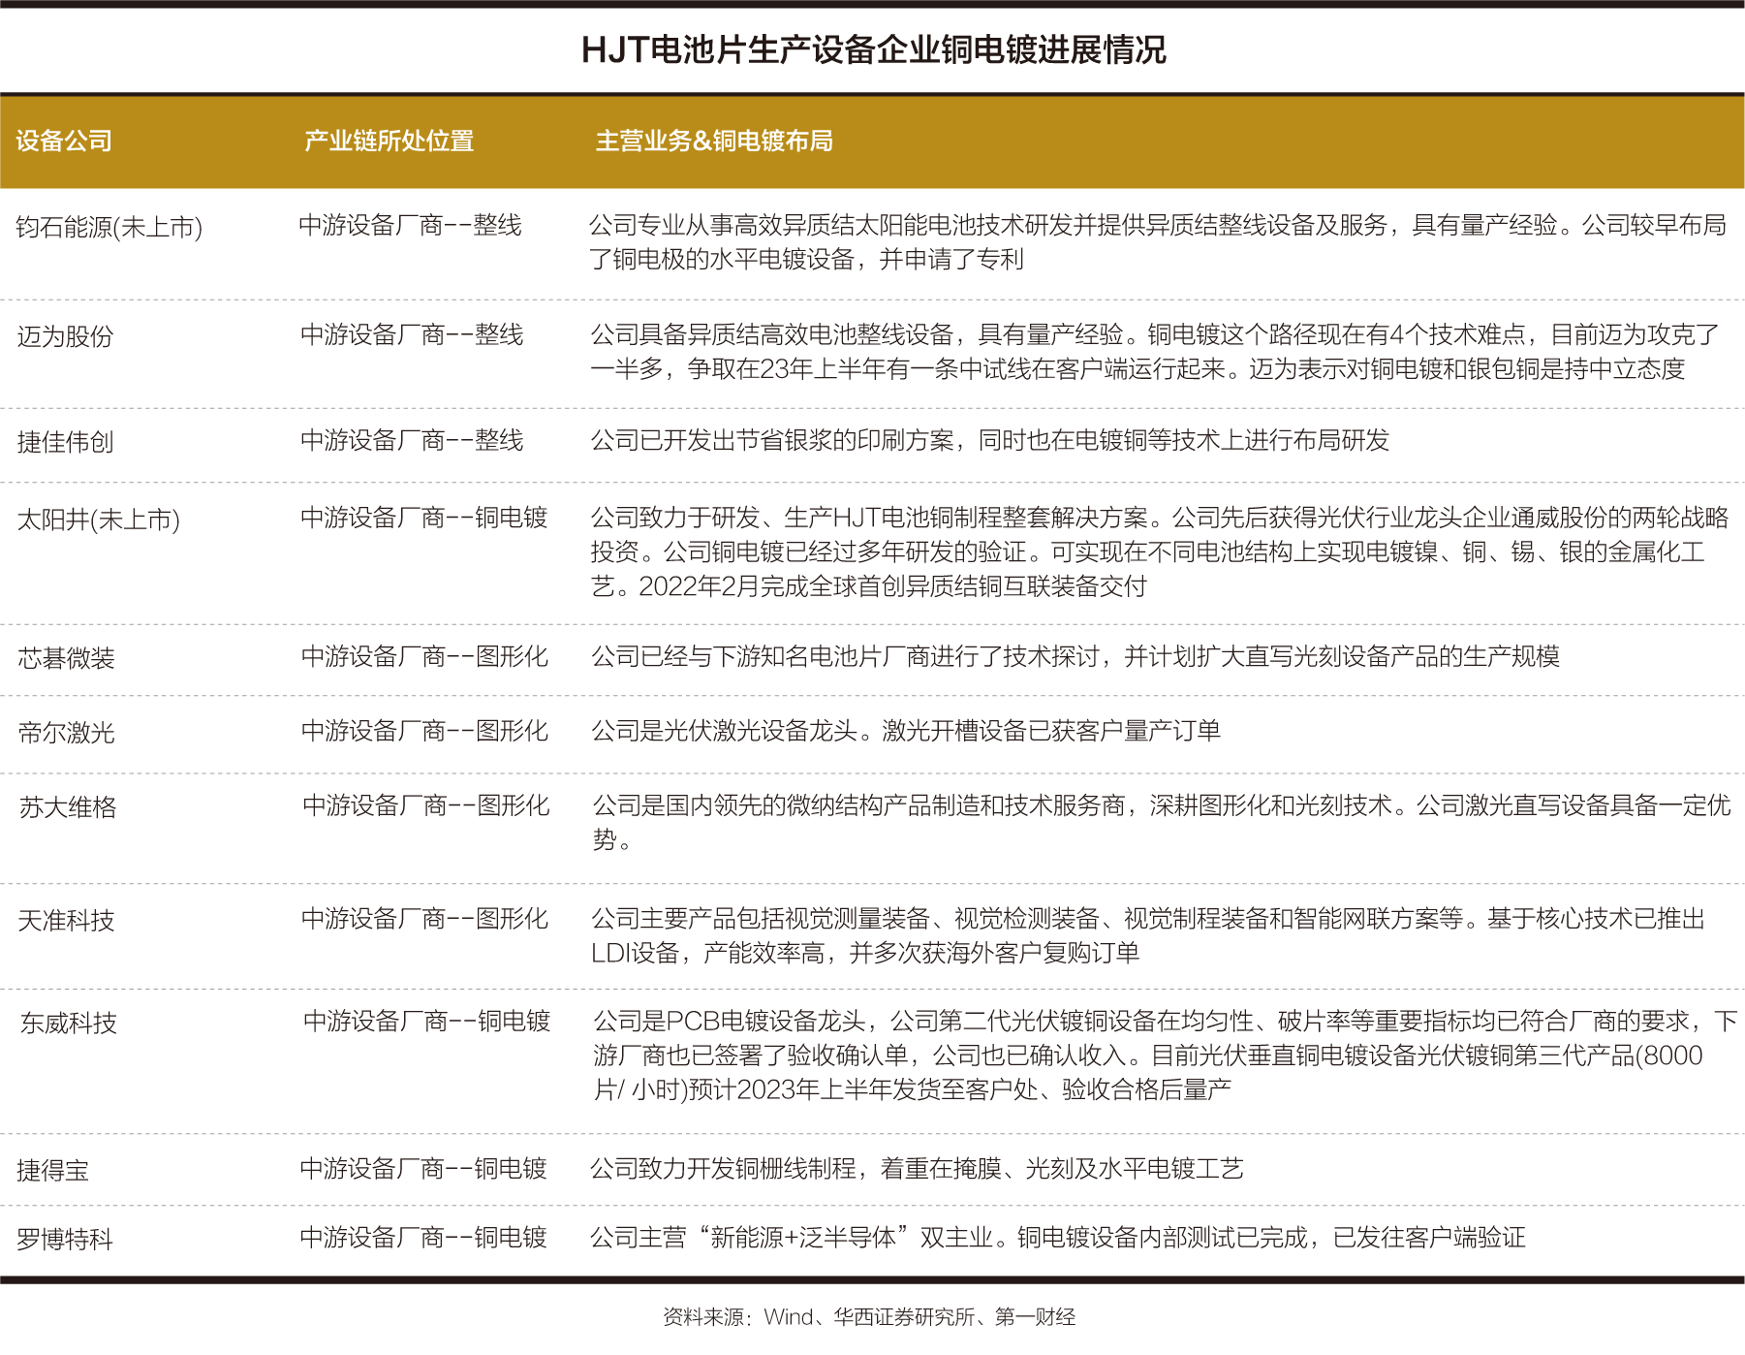
Task: Select "中游设备厂商--铜电镀" in the 太阳井 row
Action: pyautogui.click(x=424, y=519)
